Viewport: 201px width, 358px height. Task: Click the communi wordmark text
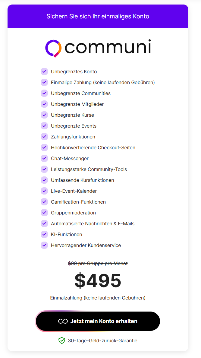[x=108, y=48]
